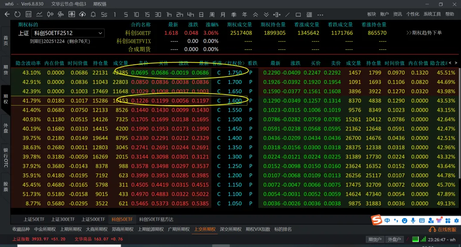461x247 pixels.
Task: Click the vertical scrollbar of option chain
Action: [x=460, y=123]
